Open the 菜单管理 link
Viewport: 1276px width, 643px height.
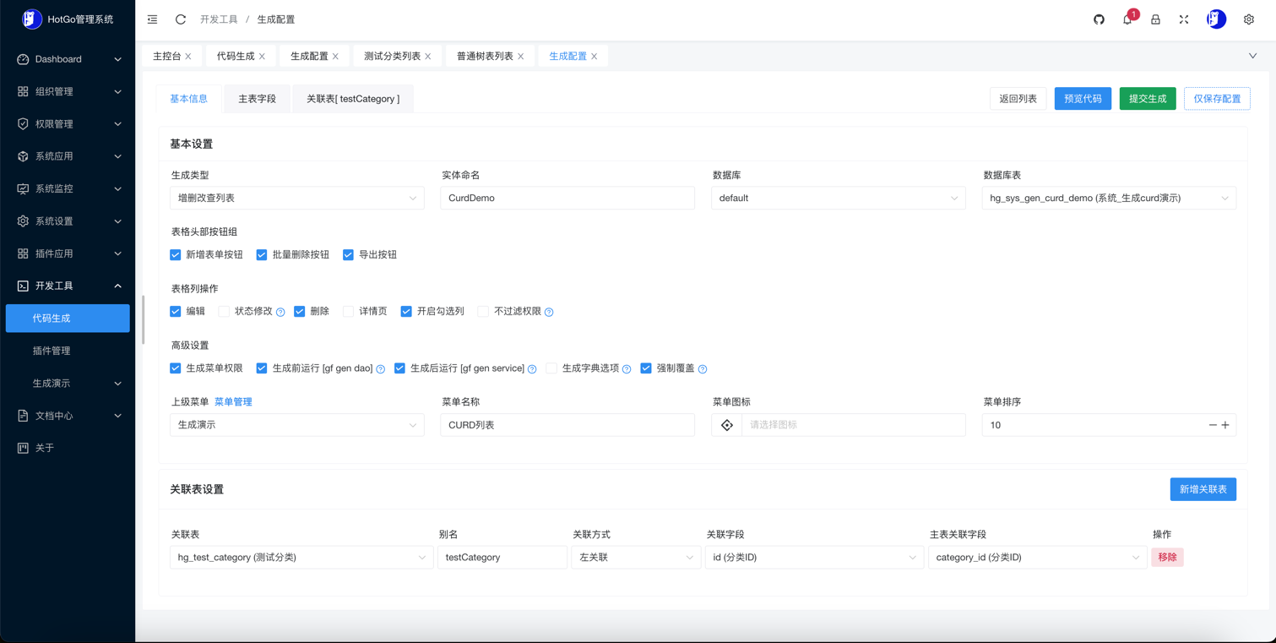click(x=233, y=402)
